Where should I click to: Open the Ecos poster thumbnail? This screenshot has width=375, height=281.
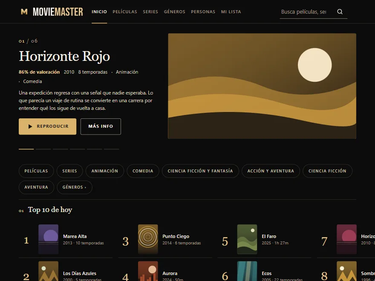tap(247, 271)
